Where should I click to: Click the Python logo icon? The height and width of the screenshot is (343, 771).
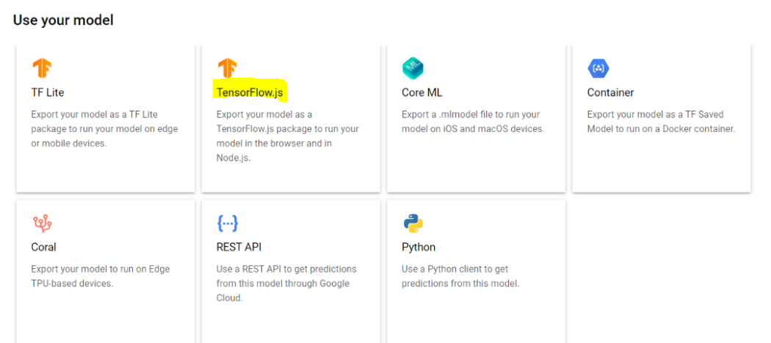413,224
